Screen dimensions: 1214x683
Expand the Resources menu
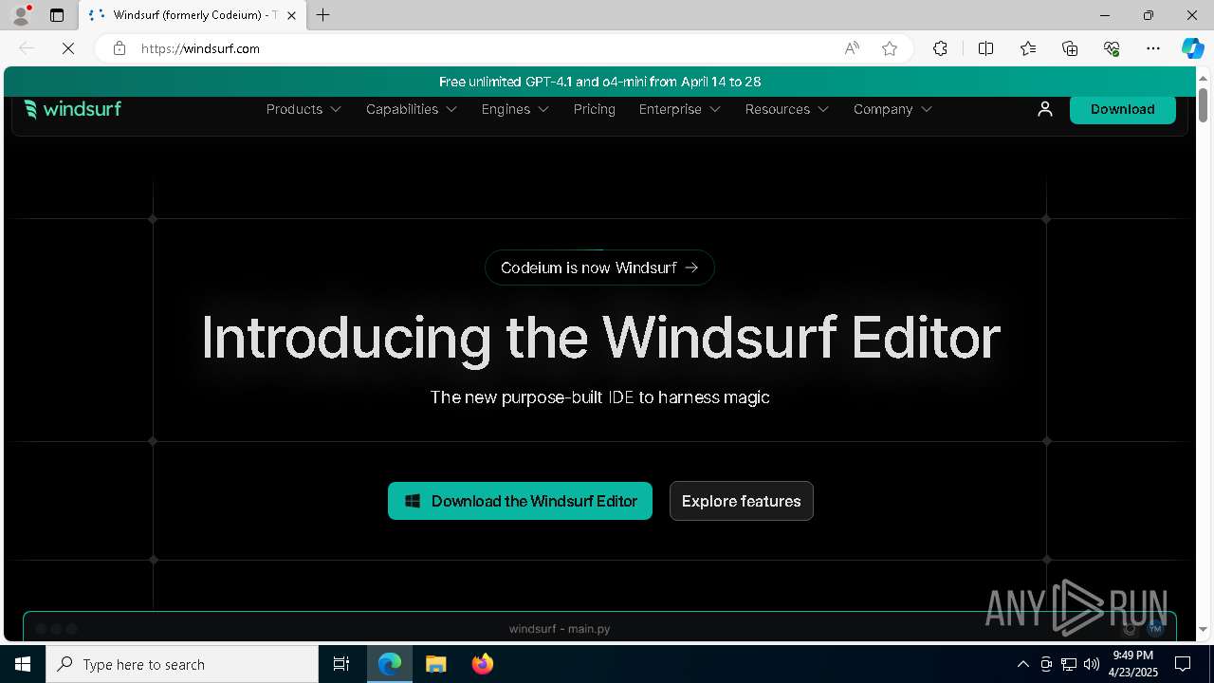(787, 109)
